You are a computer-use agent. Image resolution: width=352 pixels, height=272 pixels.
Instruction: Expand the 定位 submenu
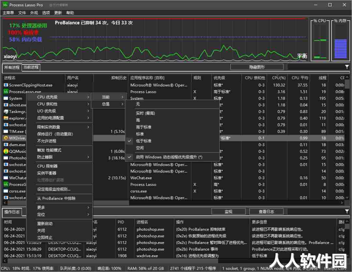pos(60,214)
